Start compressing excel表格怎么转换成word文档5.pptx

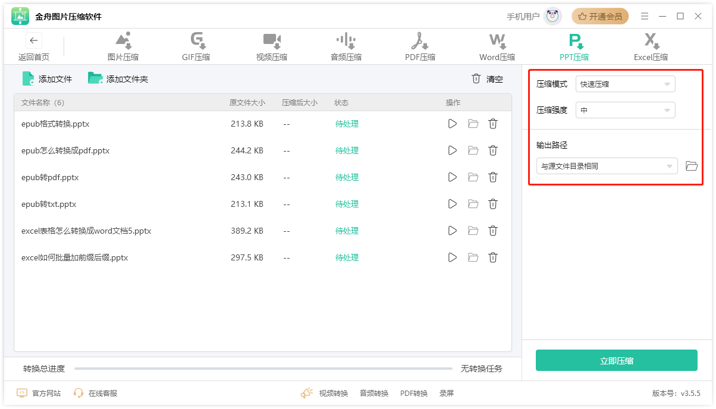tap(453, 231)
